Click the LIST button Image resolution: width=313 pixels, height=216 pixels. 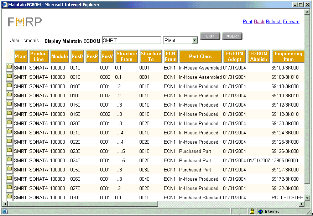point(210,36)
